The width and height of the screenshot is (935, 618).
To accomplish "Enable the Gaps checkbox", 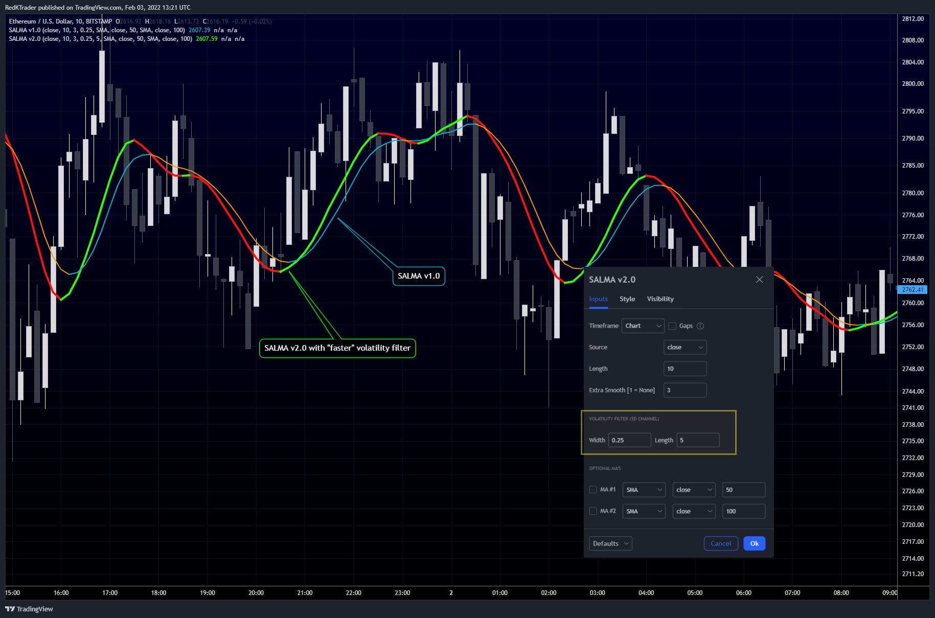I will (x=672, y=326).
